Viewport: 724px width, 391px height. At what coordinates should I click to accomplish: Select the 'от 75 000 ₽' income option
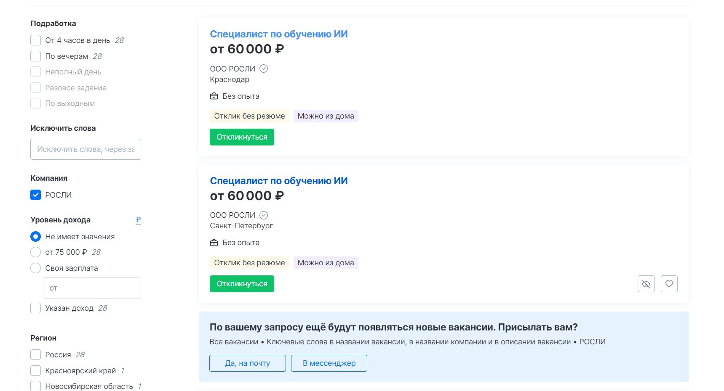click(x=36, y=252)
